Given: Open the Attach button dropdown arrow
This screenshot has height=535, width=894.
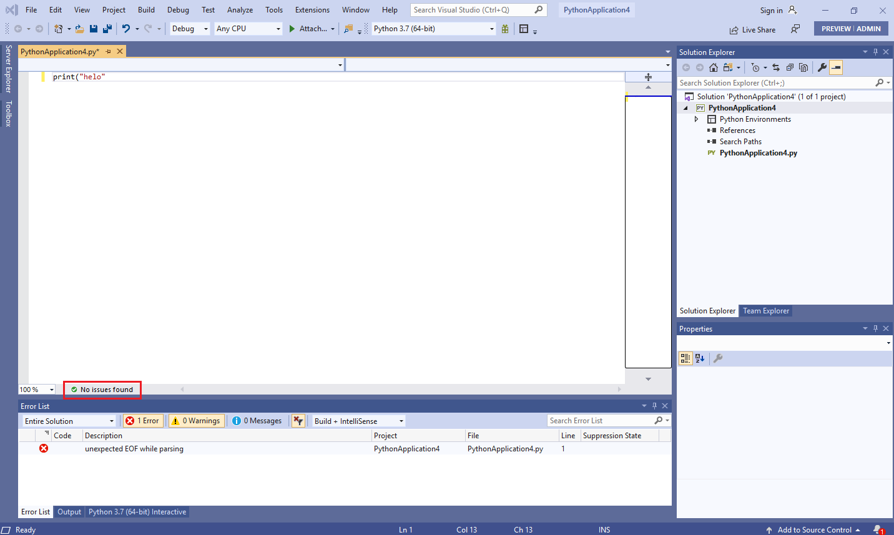Looking at the screenshot, I should [333, 29].
